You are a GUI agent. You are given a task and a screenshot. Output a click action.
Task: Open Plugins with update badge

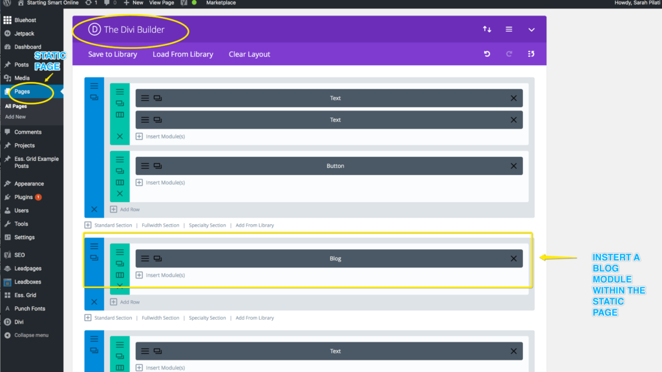click(24, 197)
